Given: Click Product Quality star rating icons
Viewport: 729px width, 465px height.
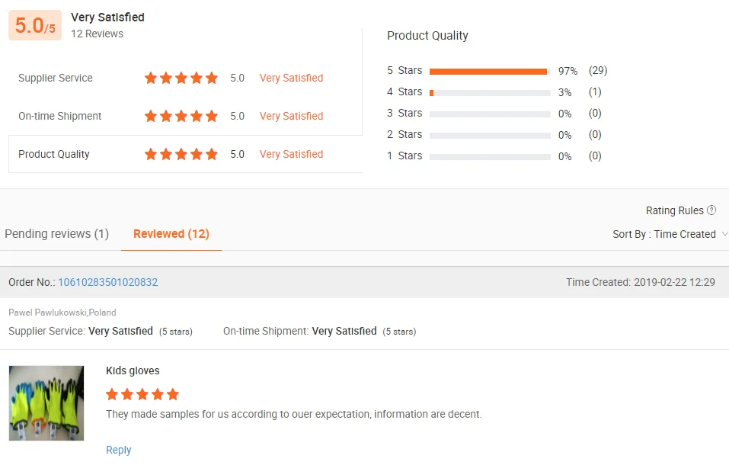Looking at the screenshot, I should click(x=181, y=154).
